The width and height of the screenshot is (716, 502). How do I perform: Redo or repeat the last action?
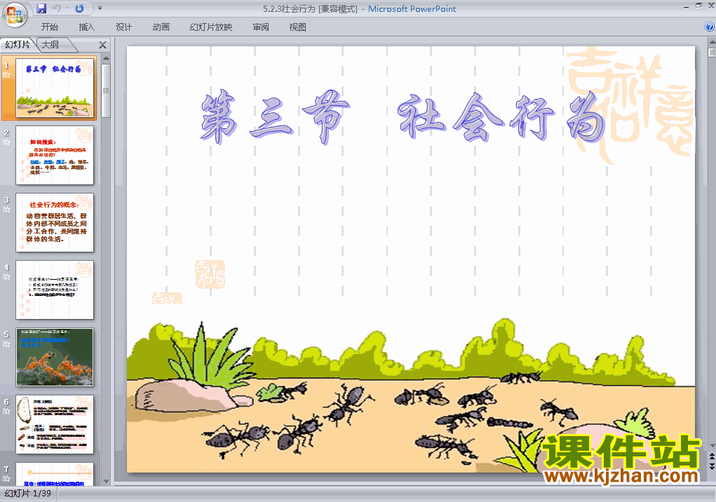click(x=79, y=8)
